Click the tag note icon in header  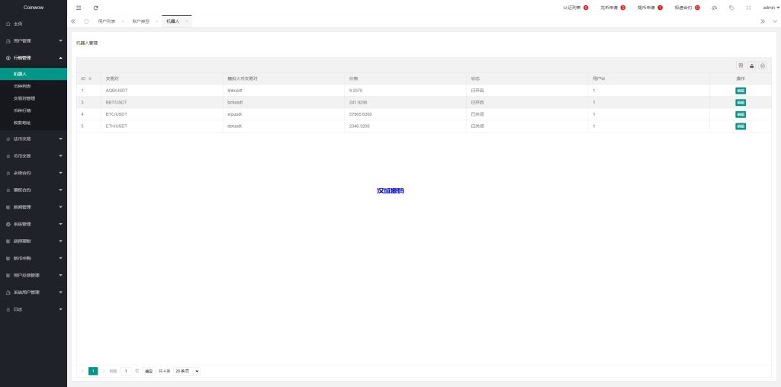click(x=731, y=8)
